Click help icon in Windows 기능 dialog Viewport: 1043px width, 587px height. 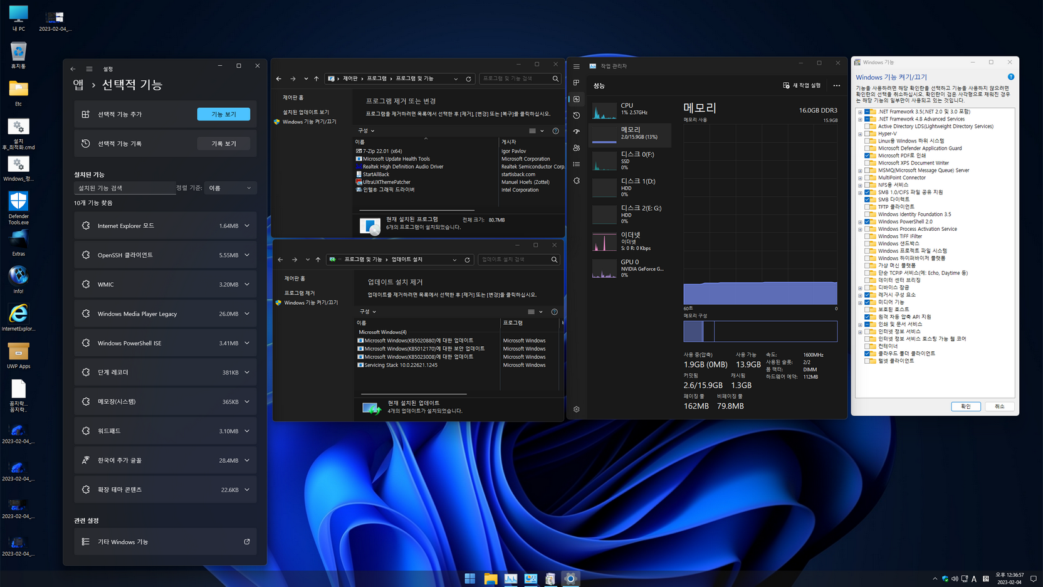(x=1010, y=77)
